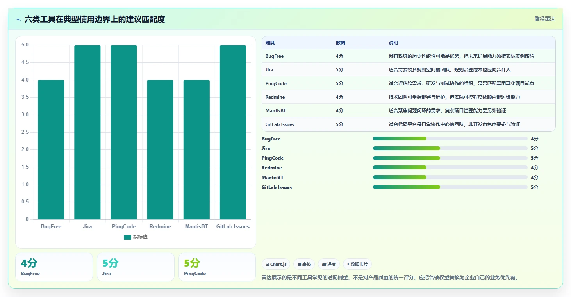This screenshot has height=297, width=571.
Task: Click the 4分 score in Redmine table row
Action: coord(339,97)
